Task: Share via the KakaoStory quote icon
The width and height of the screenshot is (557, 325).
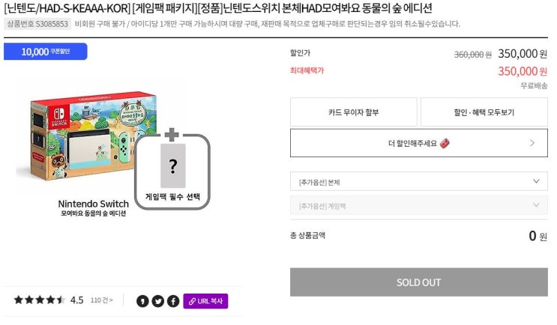Action: click(x=143, y=301)
